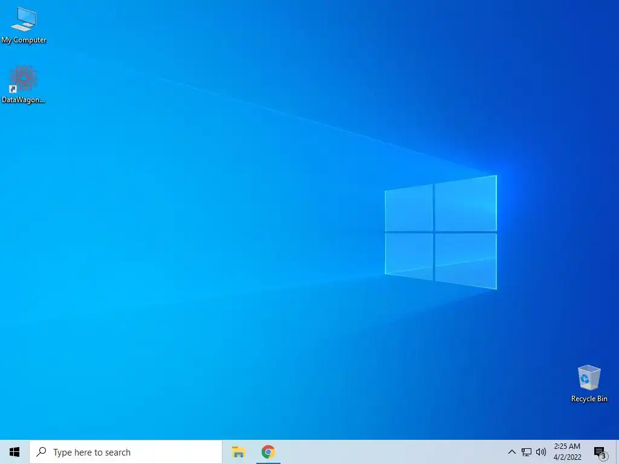
Task: Open the network status tray icon
Action: (527, 452)
